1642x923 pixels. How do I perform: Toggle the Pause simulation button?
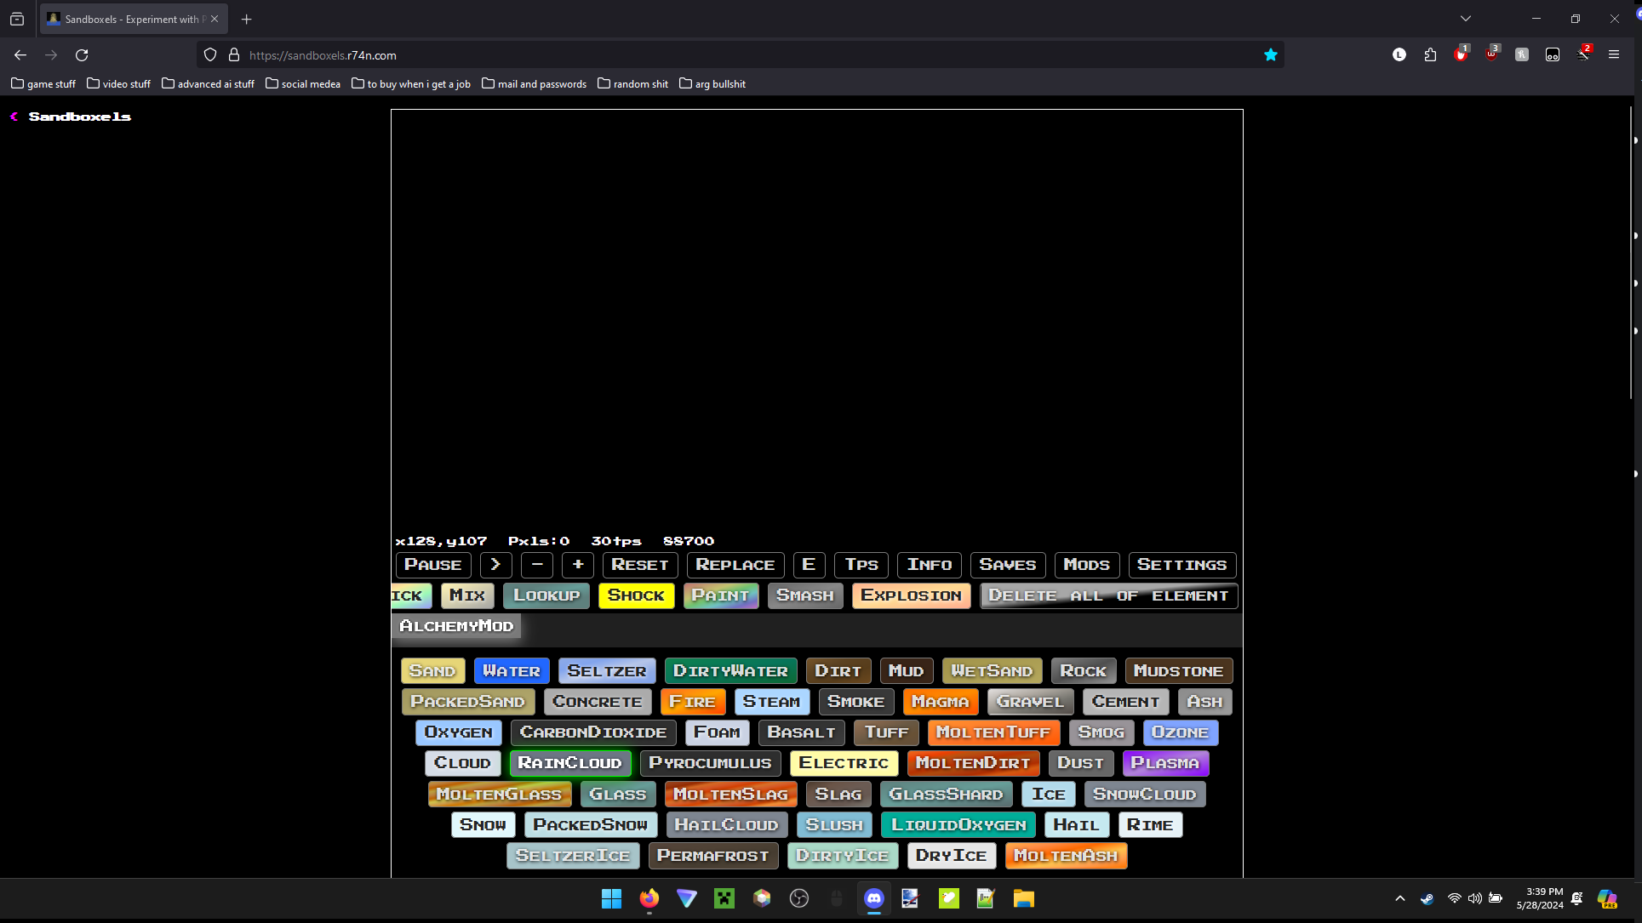pyautogui.click(x=432, y=565)
